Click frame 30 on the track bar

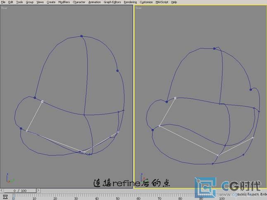(x=76, y=198)
